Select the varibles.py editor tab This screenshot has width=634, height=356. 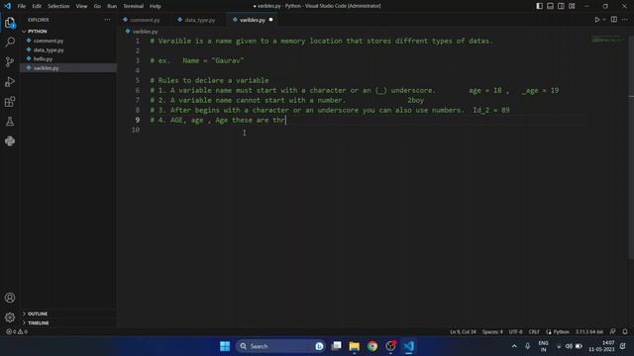[x=253, y=20]
